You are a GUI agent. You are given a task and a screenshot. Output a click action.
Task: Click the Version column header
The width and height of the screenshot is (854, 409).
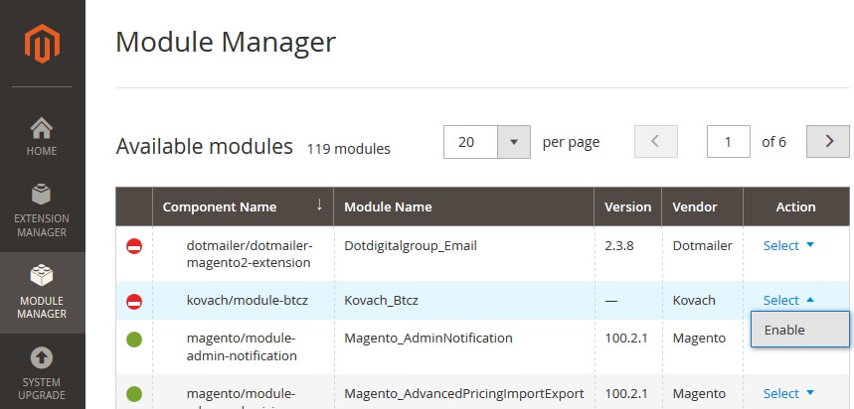click(x=627, y=207)
